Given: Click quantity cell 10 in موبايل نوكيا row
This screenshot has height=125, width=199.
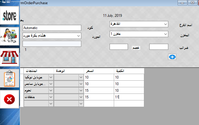Looking at the screenshot, I should [129, 77].
